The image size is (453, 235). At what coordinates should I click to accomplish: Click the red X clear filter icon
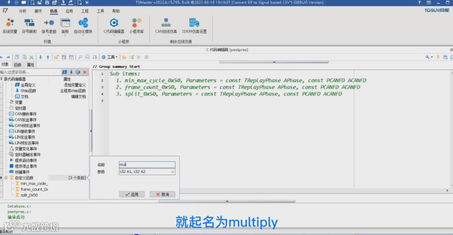85,72
